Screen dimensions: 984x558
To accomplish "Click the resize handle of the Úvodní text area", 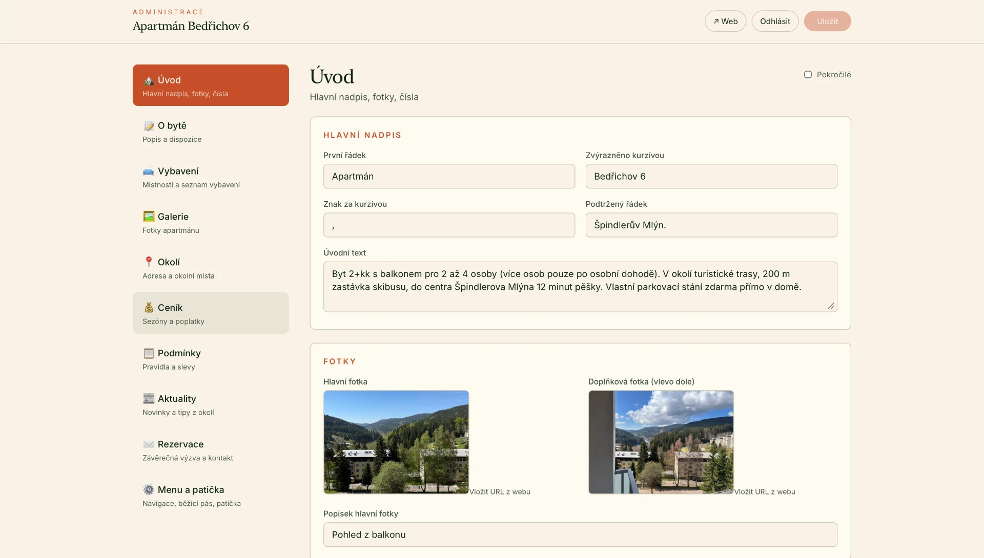I will coord(831,306).
